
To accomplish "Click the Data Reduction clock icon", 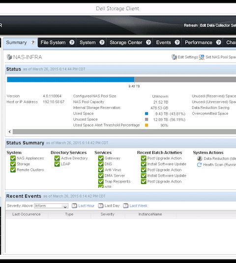I will pyautogui.click(x=200, y=158).
